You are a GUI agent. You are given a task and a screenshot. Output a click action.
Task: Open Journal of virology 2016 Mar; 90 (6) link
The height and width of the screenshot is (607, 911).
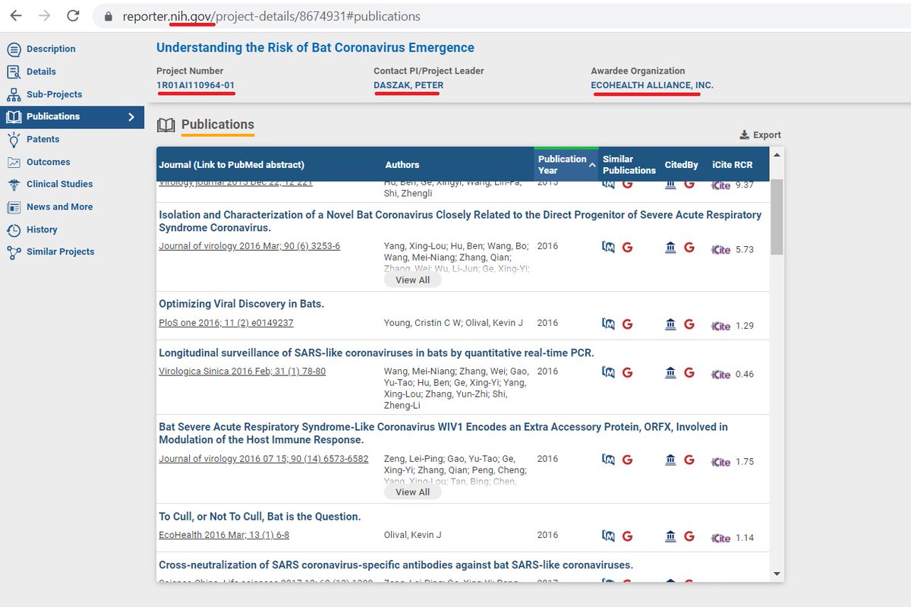click(x=249, y=246)
